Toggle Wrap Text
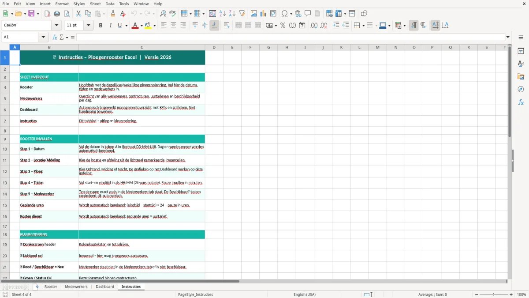This screenshot has width=529, height=298. [x=227, y=26]
